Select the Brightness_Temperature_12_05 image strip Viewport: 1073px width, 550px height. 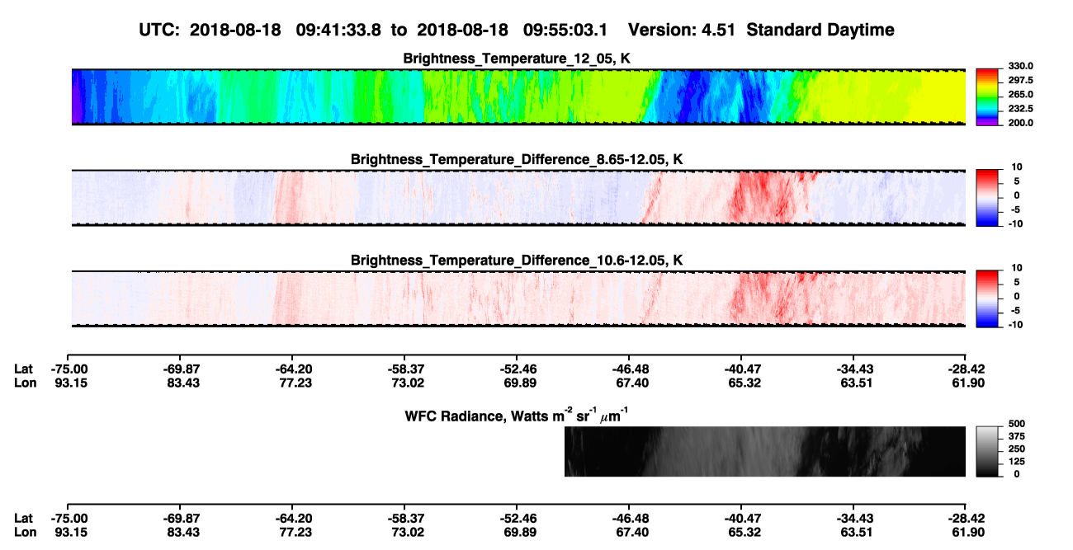(x=518, y=96)
